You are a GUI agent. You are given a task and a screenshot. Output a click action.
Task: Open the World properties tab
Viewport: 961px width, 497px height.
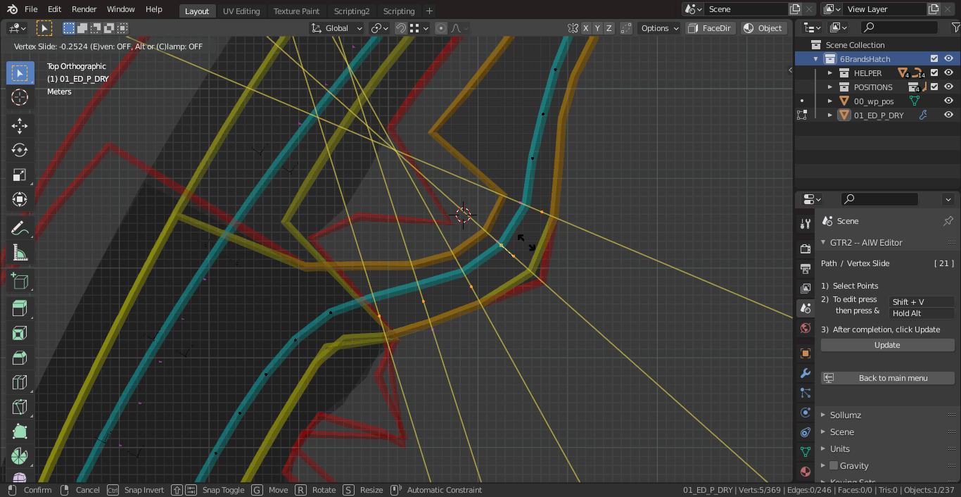[x=806, y=328]
